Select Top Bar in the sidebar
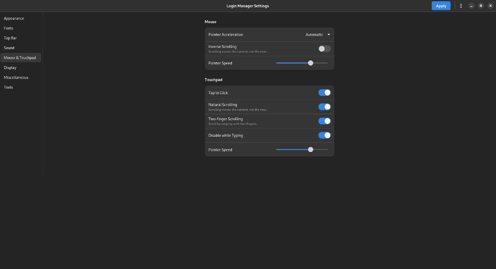 tap(21, 38)
